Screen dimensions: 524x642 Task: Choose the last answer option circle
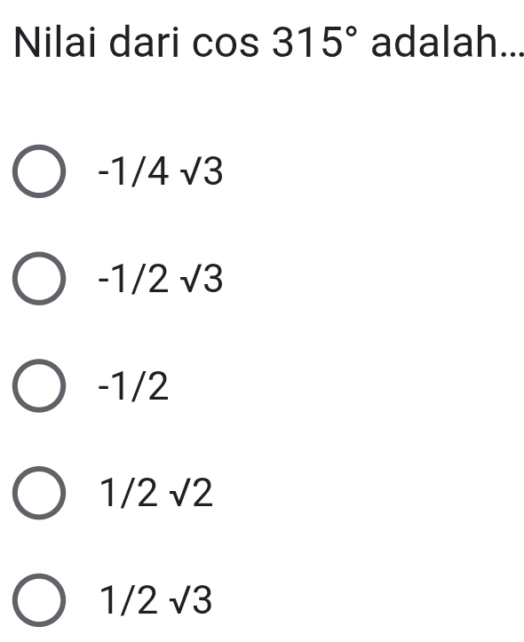[39, 600]
